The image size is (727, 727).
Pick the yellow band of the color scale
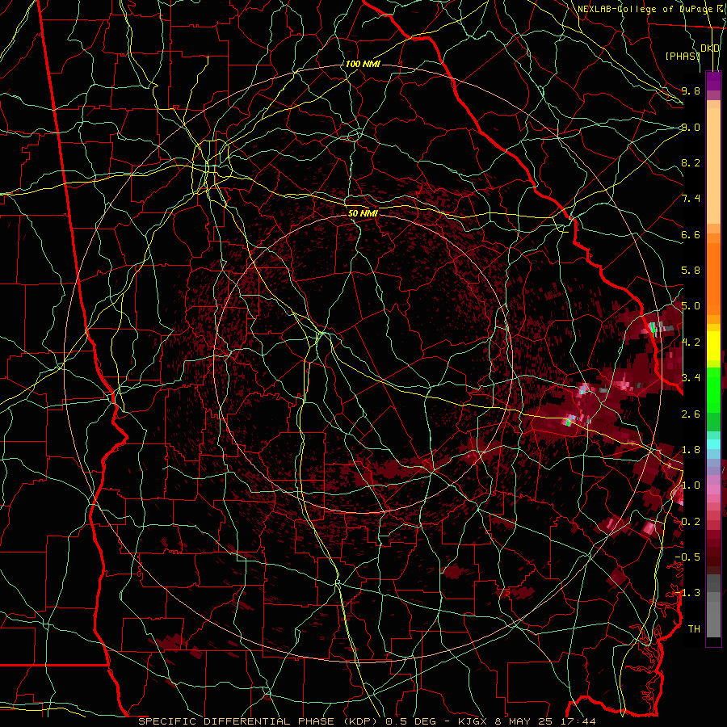pyautogui.click(x=713, y=346)
